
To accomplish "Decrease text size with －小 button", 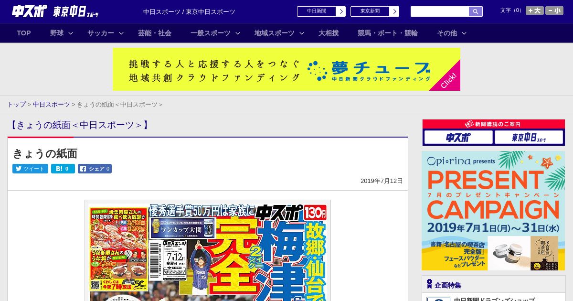I will pos(554,11).
